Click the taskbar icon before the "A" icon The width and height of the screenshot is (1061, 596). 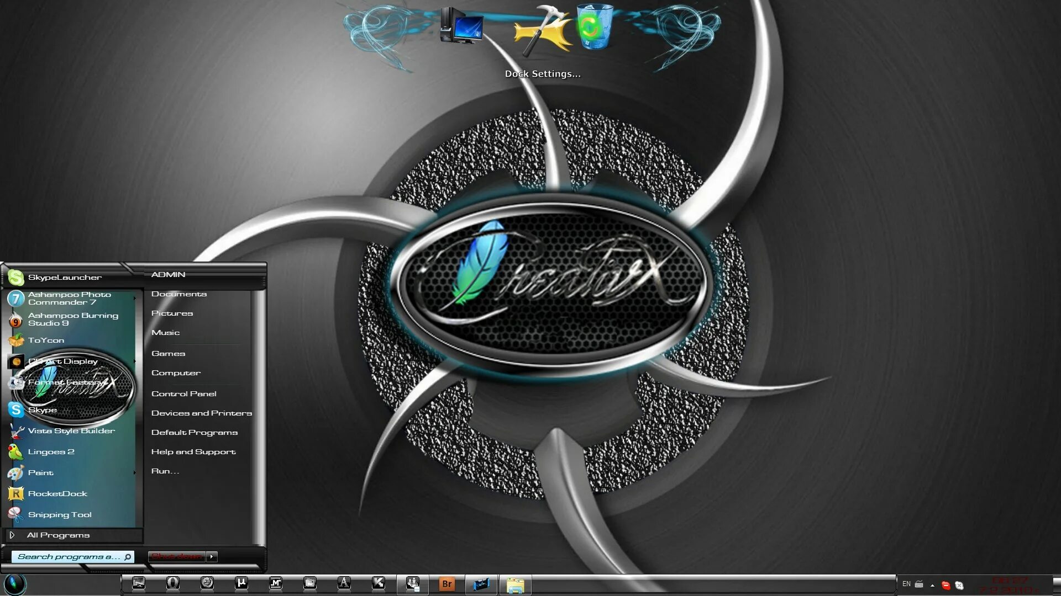coord(310,583)
